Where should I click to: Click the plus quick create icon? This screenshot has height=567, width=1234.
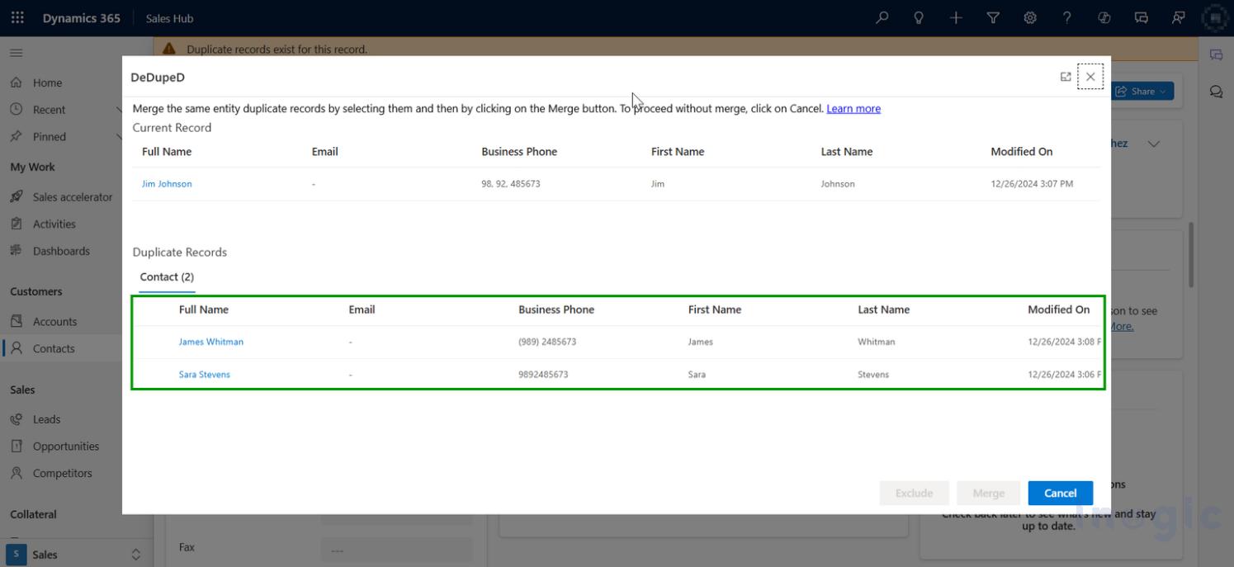click(956, 17)
